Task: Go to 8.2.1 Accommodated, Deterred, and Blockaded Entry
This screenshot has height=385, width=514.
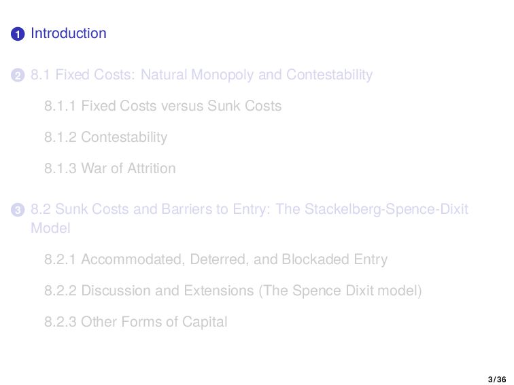Action: coord(216,259)
